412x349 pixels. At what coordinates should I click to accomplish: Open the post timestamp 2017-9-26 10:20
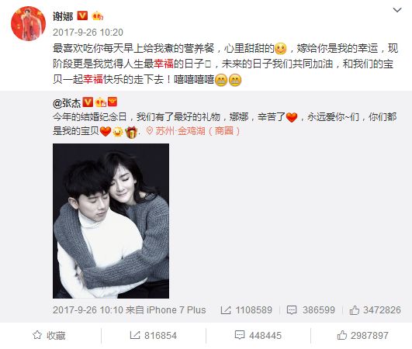[x=88, y=33]
